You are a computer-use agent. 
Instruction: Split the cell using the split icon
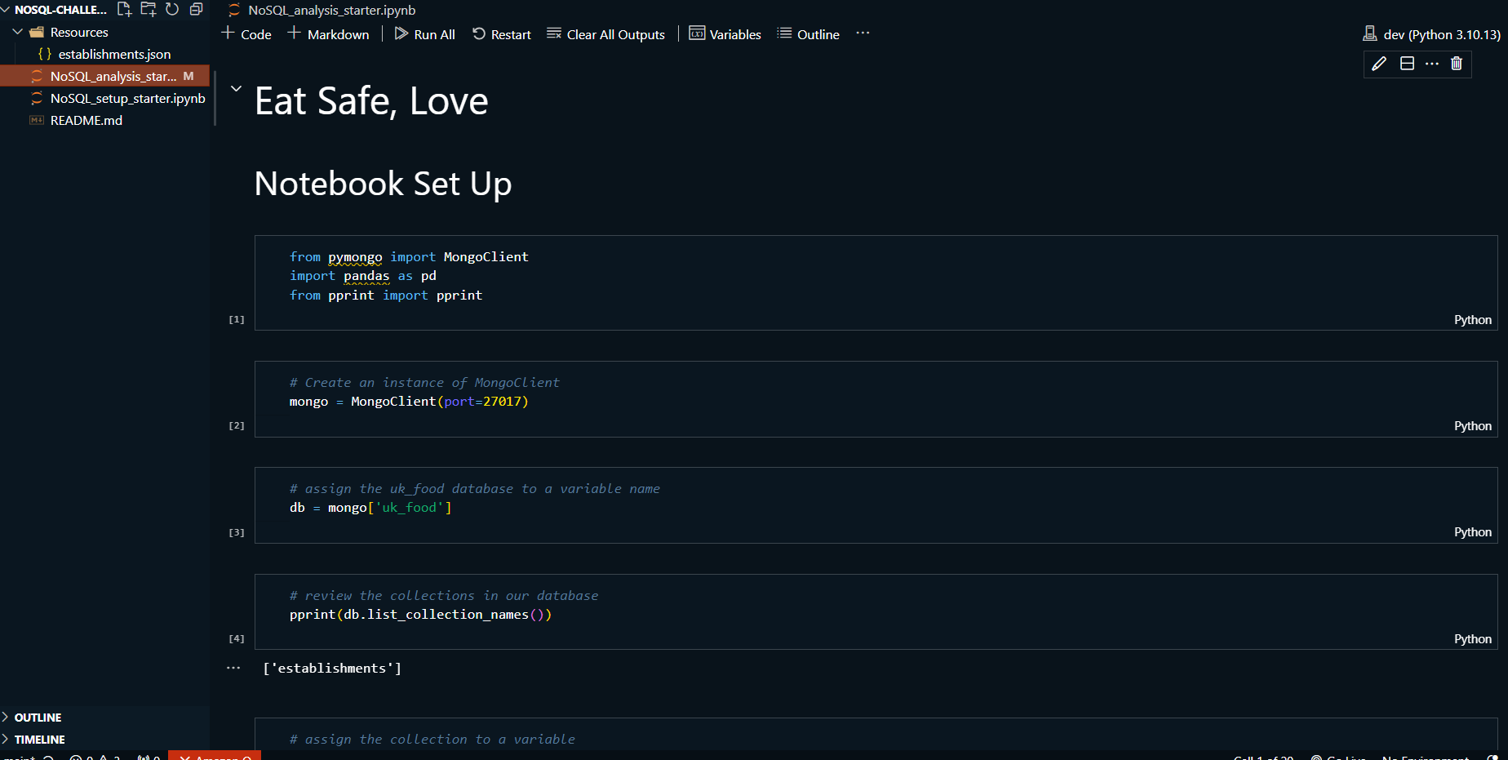(1407, 64)
